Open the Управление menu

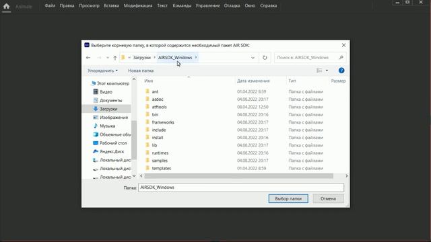tap(207, 5)
